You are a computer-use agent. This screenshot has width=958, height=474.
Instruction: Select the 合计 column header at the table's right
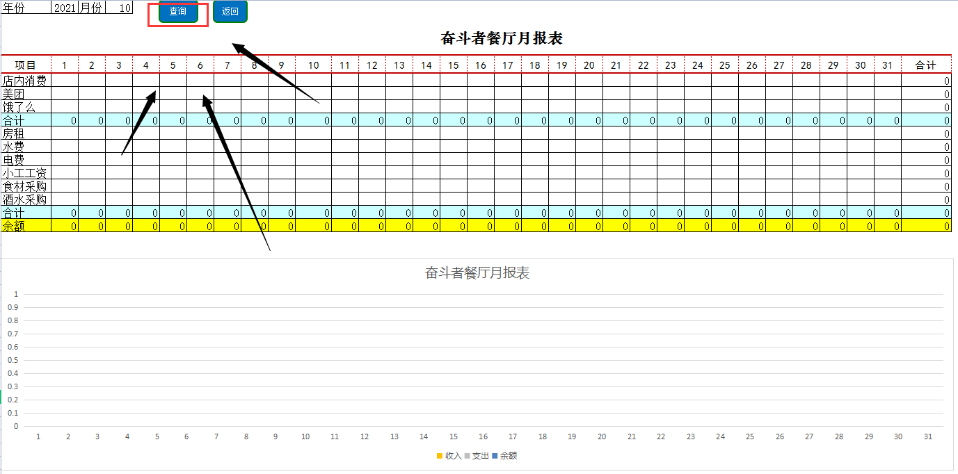(x=925, y=65)
